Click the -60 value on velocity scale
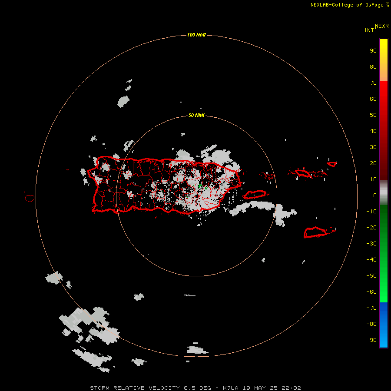This screenshot has height=391, width=391. coord(371,292)
